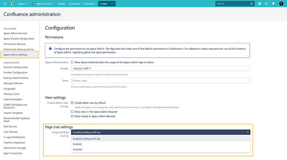This screenshot has height=160, width=287.
Task: Click the search magnifier icon
Action: coord(251,4)
